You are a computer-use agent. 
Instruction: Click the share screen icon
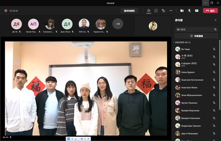click(x=197, y=11)
